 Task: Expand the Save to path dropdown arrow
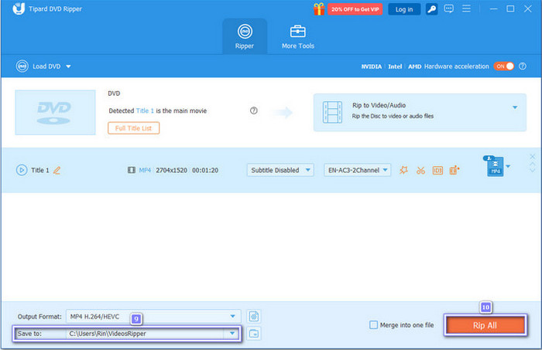[232, 334]
